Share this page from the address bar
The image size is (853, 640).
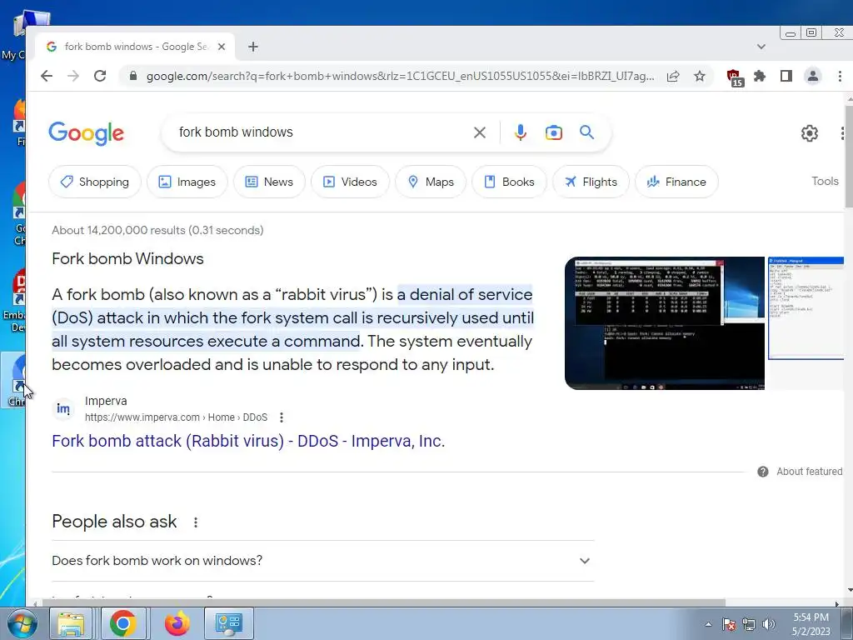click(673, 76)
